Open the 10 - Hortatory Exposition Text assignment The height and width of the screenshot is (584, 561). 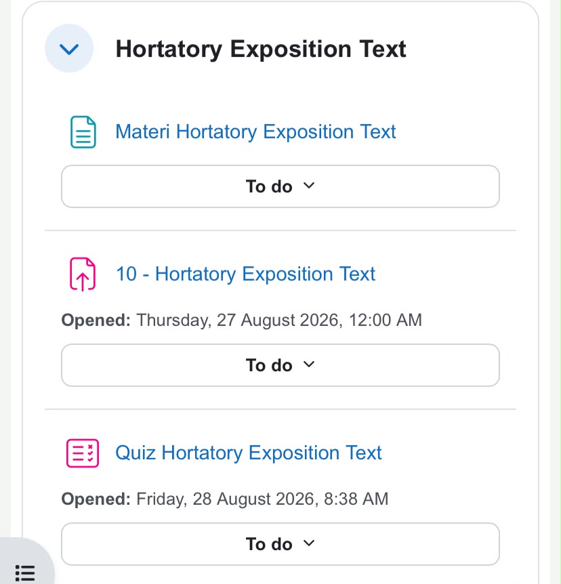245,274
